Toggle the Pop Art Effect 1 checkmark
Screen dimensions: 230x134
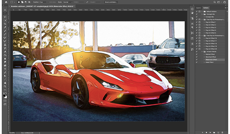[x=197, y=22]
